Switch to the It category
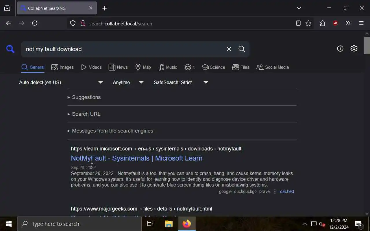This screenshot has width=370, height=231. click(x=189, y=67)
